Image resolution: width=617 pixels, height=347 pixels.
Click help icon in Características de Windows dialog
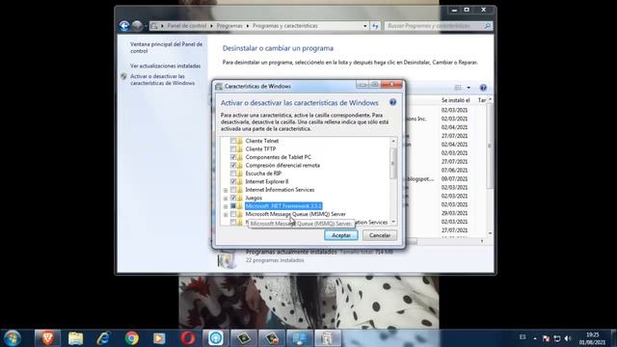click(392, 102)
